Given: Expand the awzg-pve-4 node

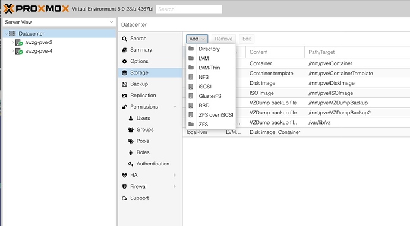Looking at the screenshot, I should point(12,51).
